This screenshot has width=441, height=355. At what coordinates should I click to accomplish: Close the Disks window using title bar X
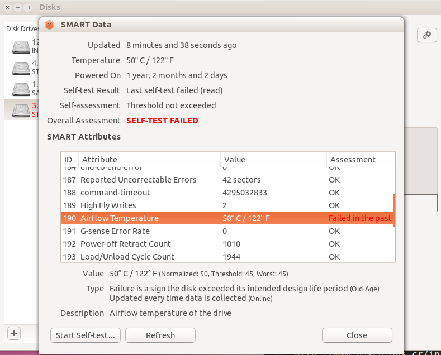(8, 8)
